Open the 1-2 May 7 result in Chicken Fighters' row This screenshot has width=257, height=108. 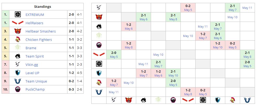click(114, 83)
